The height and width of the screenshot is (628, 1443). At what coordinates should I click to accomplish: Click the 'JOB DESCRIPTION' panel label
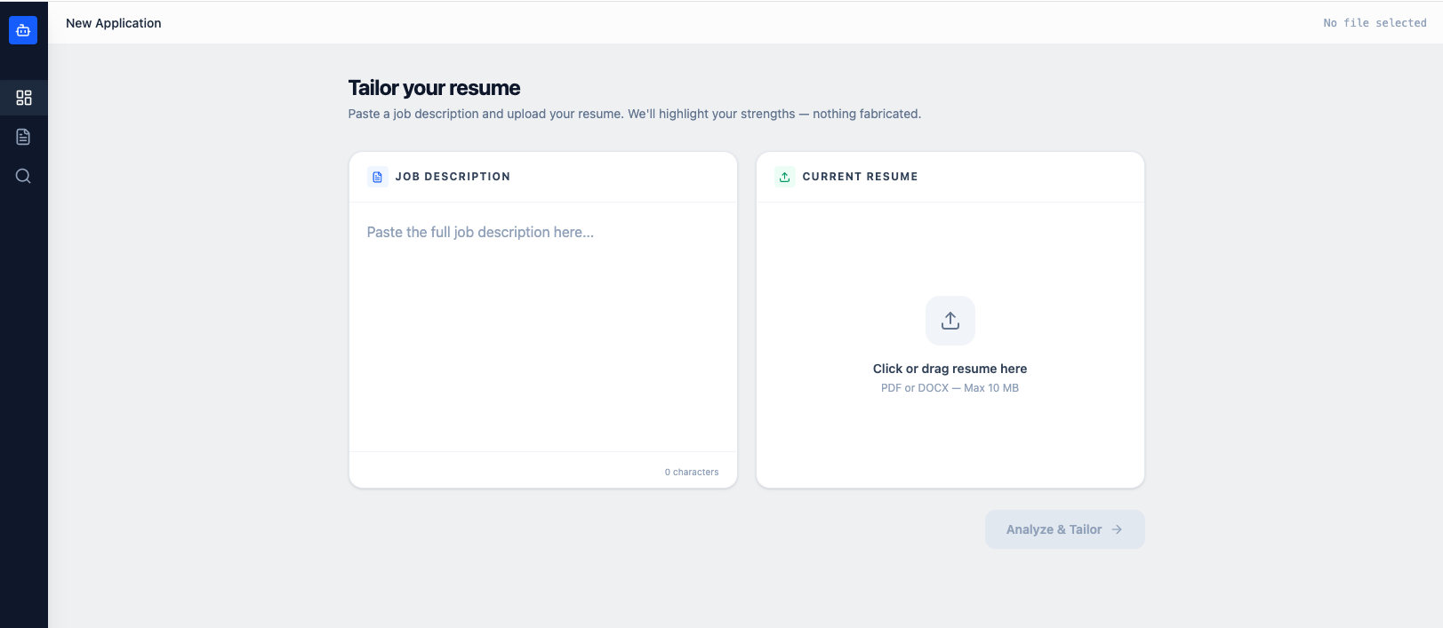(x=453, y=177)
